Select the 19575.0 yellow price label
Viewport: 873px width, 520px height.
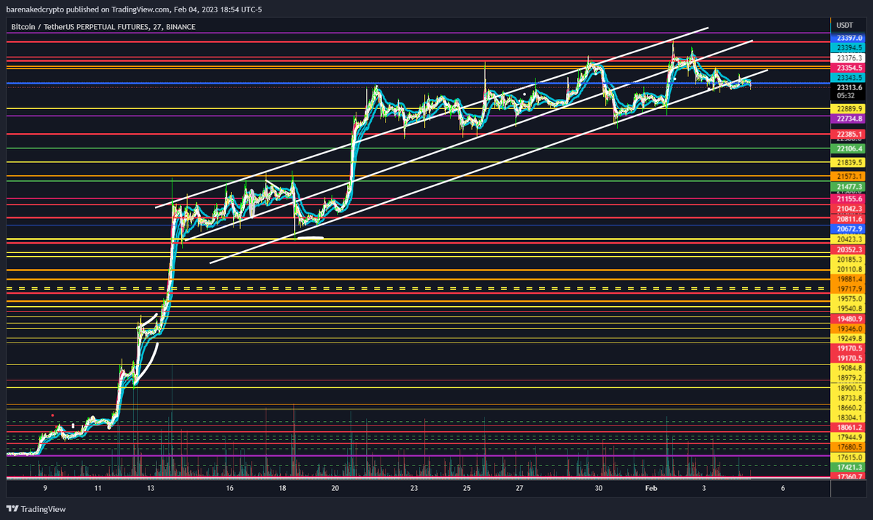click(849, 299)
